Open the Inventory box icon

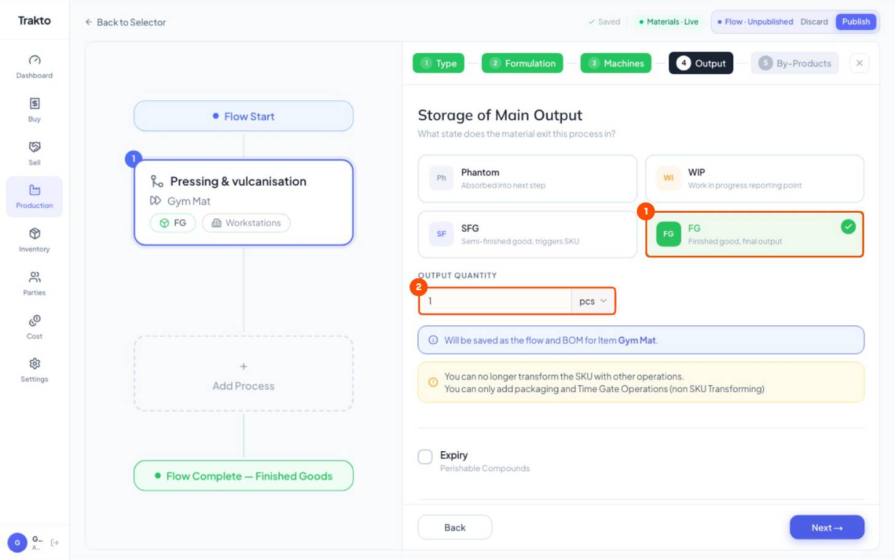coord(34,234)
